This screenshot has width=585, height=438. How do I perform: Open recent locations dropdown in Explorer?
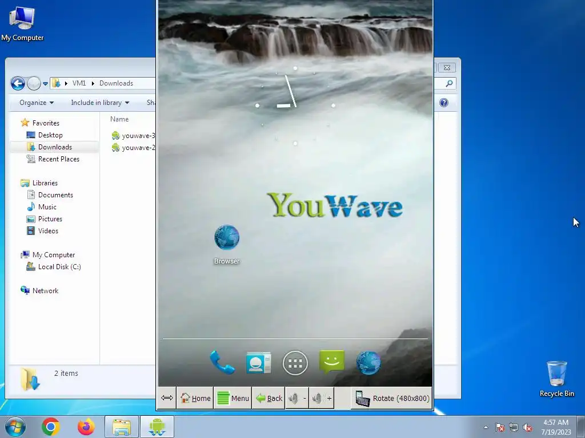pyautogui.click(x=45, y=84)
